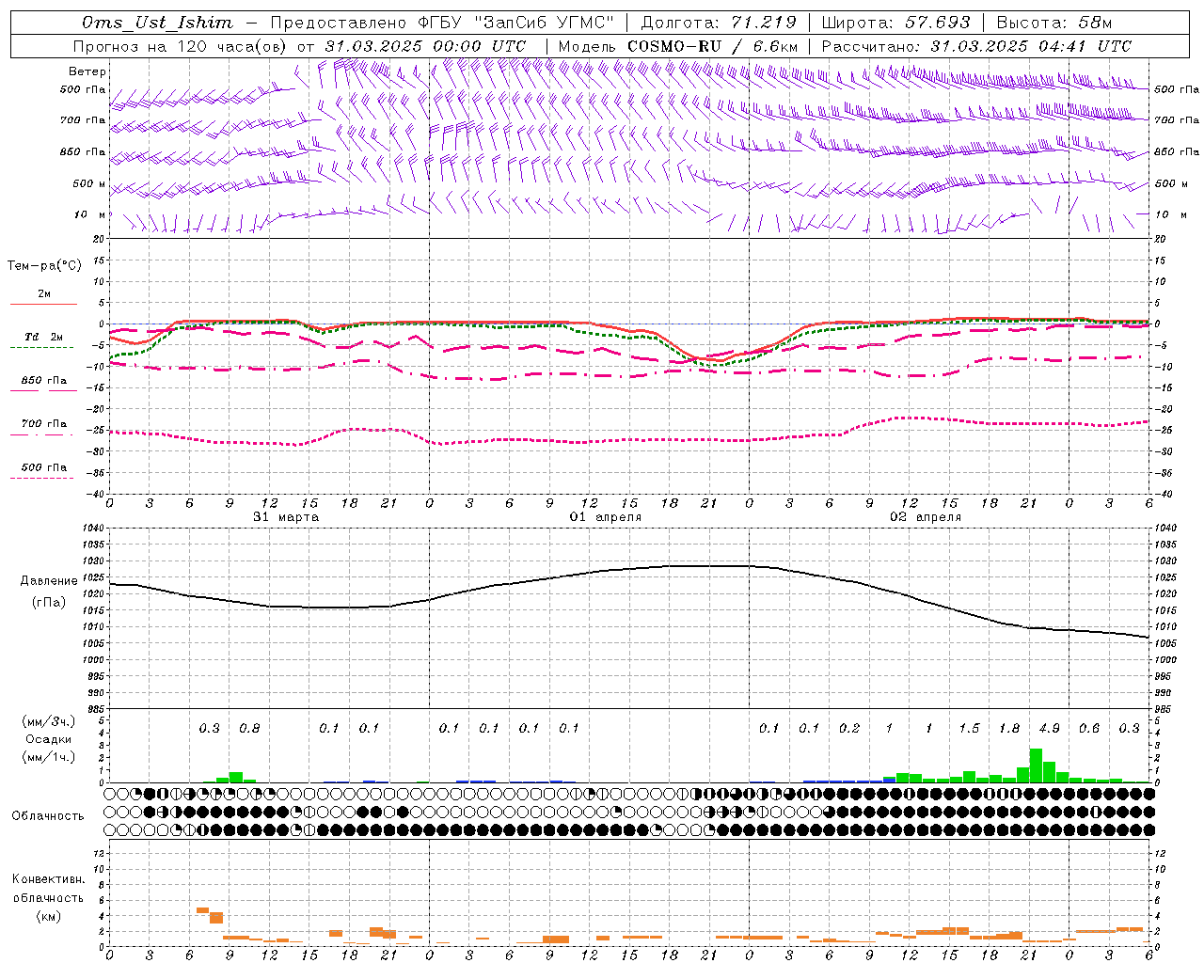
Task: Click the '4.9' three-hour precipitation value
Action: pos(1050,729)
